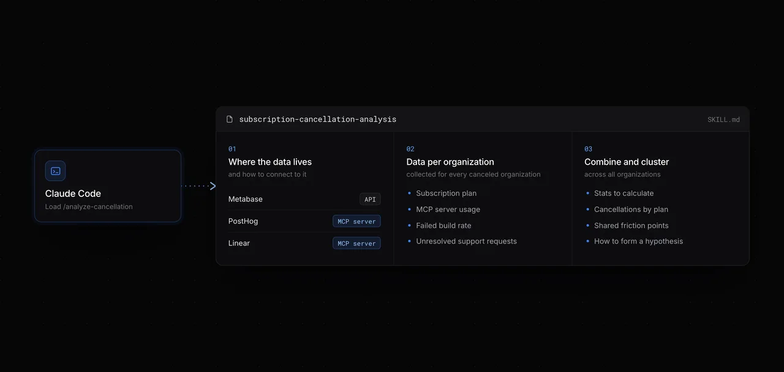Click the "Combine and cluster" heading
784x372 pixels.
[x=627, y=162]
